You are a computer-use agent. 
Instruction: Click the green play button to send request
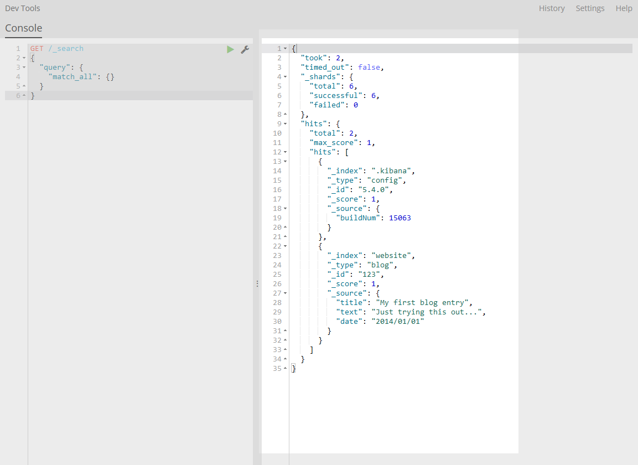click(230, 49)
